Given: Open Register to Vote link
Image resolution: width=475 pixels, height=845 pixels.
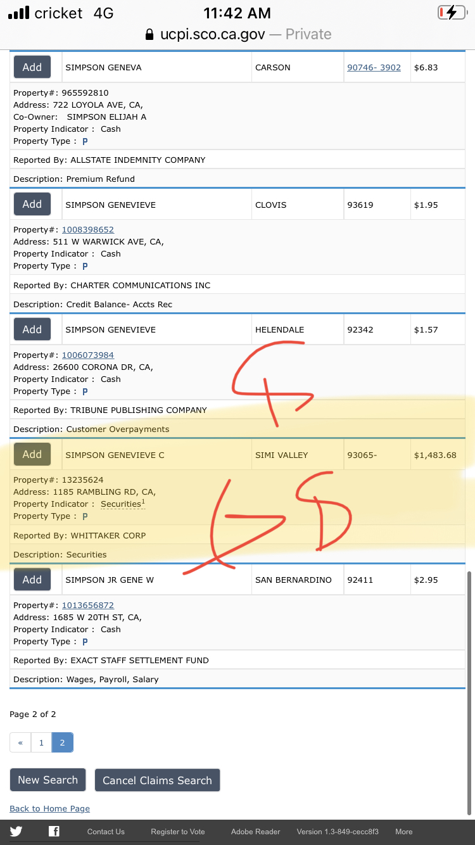Looking at the screenshot, I should point(178,832).
